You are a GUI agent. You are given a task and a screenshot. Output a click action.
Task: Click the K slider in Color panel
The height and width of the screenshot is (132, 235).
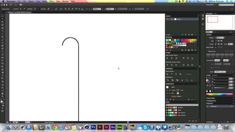point(221,88)
